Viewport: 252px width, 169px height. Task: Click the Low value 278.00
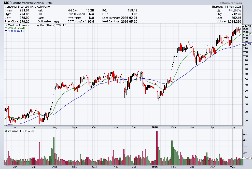(x=24, y=18)
